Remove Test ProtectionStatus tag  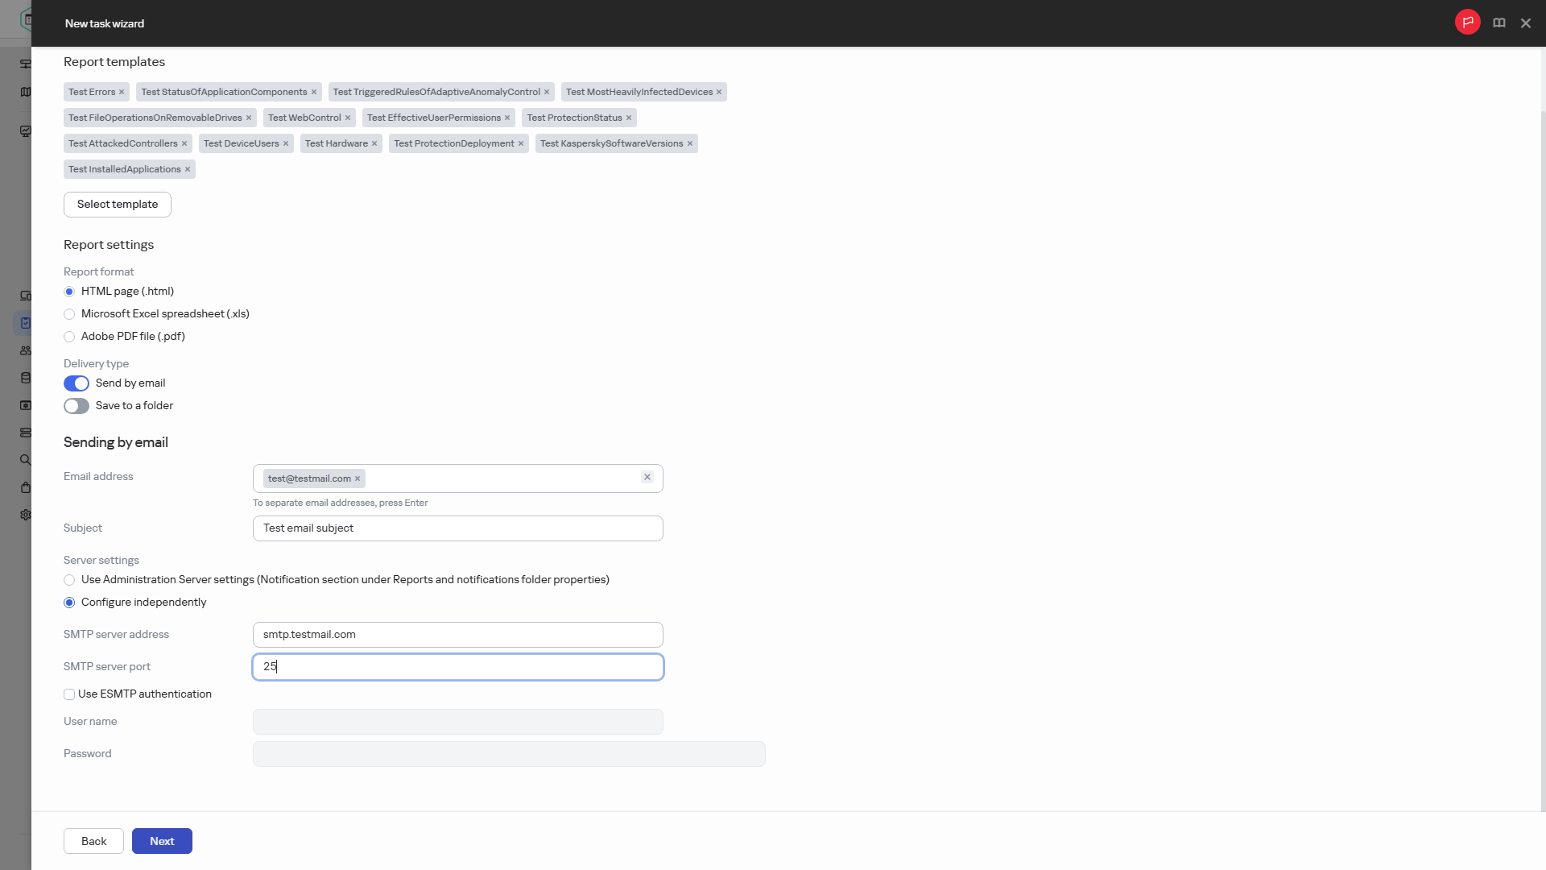pos(628,118)
